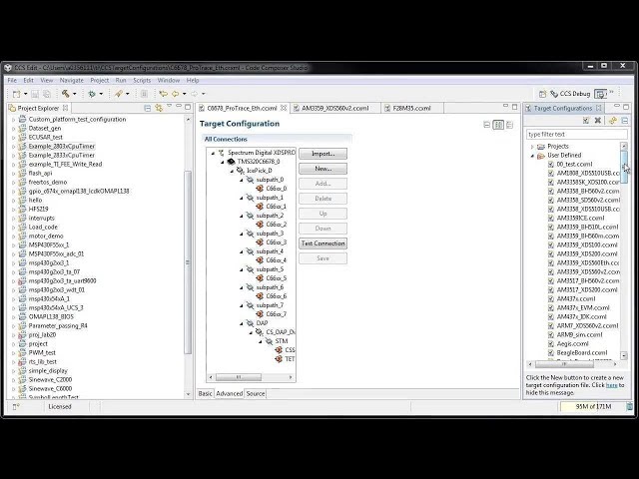
Task: Click the Debug bug toolbar icon
Action: click(x=92, y=94)
